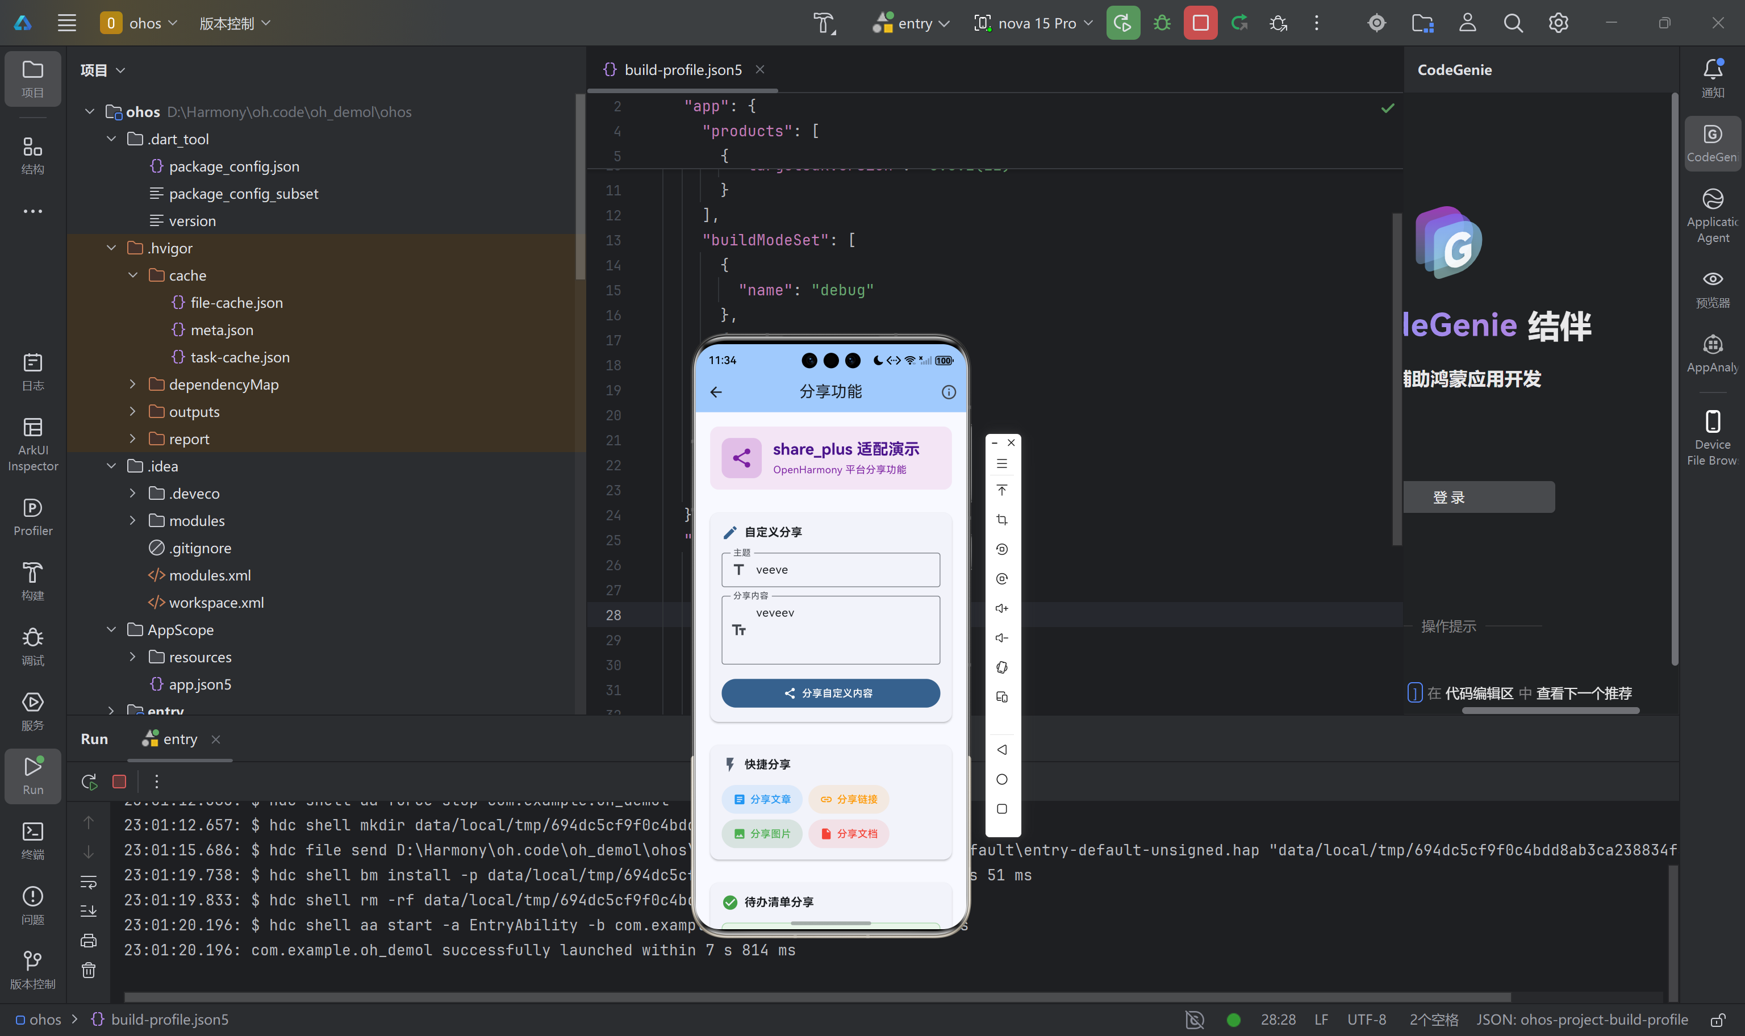Toggle scroll to end in the Run console
Screen dimensions: 1745x1036
click(89, 911)
